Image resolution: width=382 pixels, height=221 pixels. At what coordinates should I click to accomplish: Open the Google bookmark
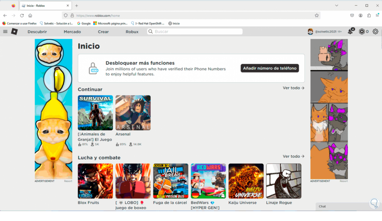(84, 23)
